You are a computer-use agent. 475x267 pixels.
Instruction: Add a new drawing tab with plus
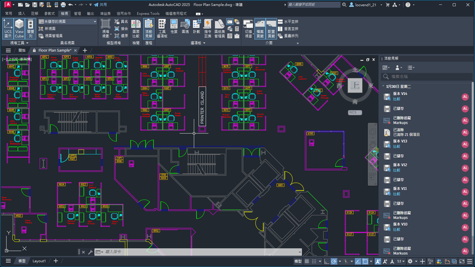tap(85, 50)
